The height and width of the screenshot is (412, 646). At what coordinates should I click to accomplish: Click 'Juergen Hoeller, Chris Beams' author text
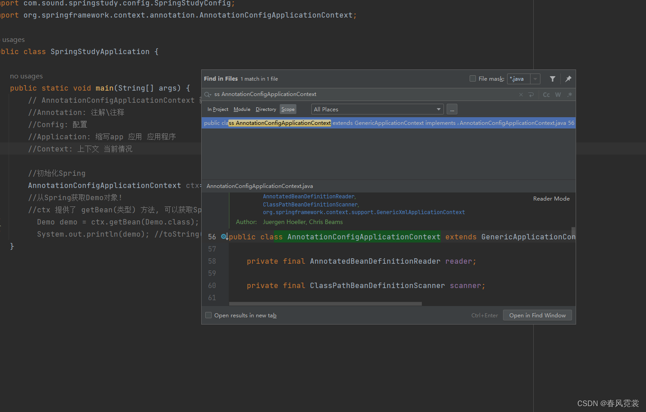coord(303,222)
